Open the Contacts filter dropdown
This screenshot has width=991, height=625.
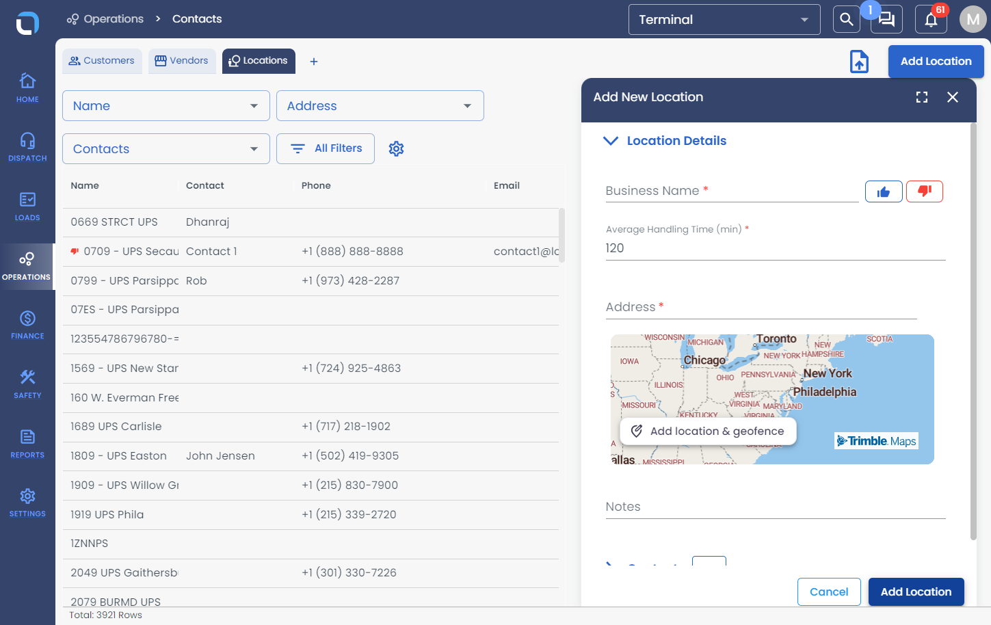click(x=166, y=149)
